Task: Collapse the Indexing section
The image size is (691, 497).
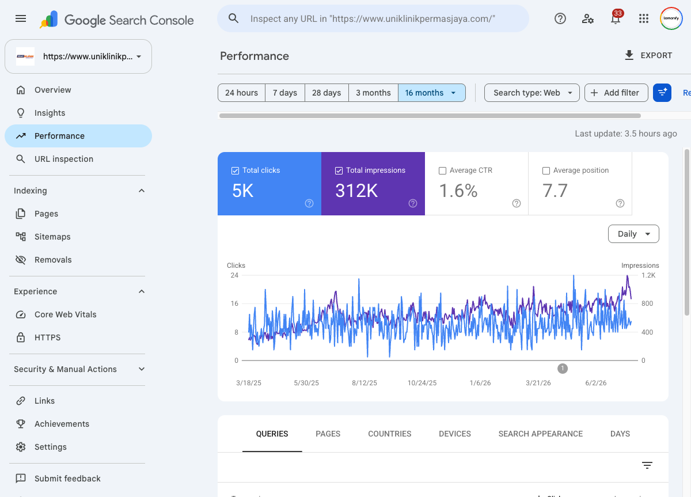Action: coord(142,191)
